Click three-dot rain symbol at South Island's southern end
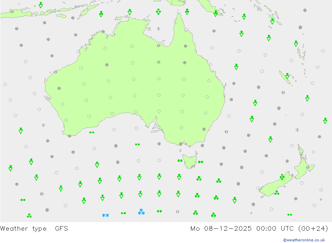 pos(277,193)
